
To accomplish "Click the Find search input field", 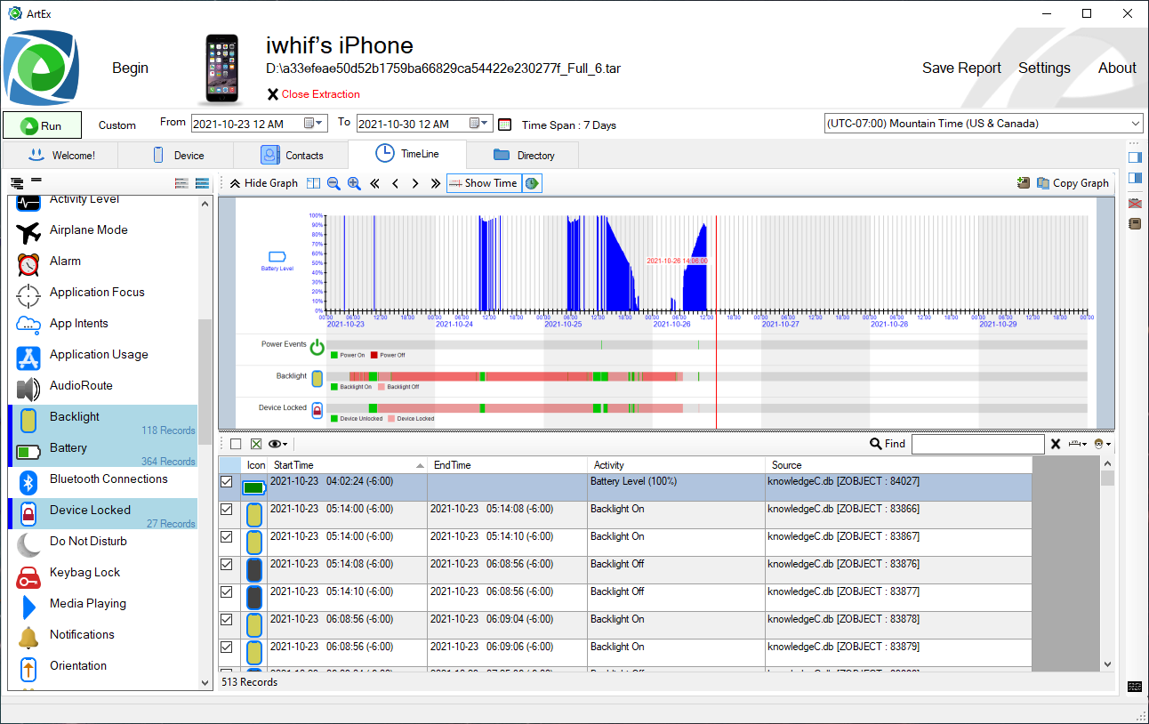I will tap(977, 444).
